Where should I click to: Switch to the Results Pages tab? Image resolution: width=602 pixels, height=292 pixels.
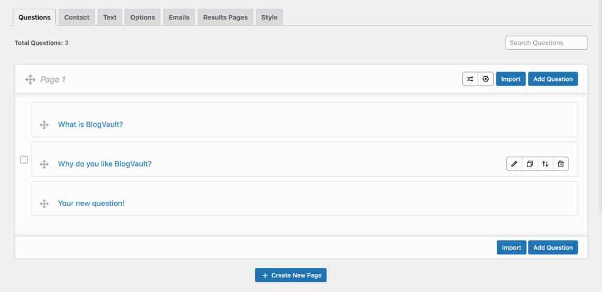(225, 18)
